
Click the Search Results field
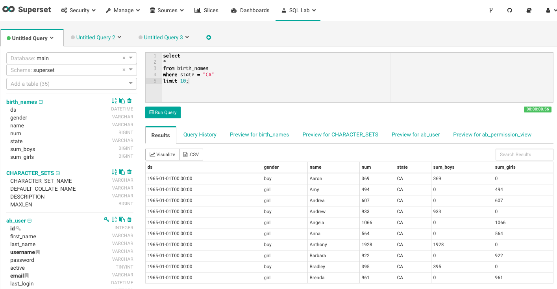click(x=524, y=155)
